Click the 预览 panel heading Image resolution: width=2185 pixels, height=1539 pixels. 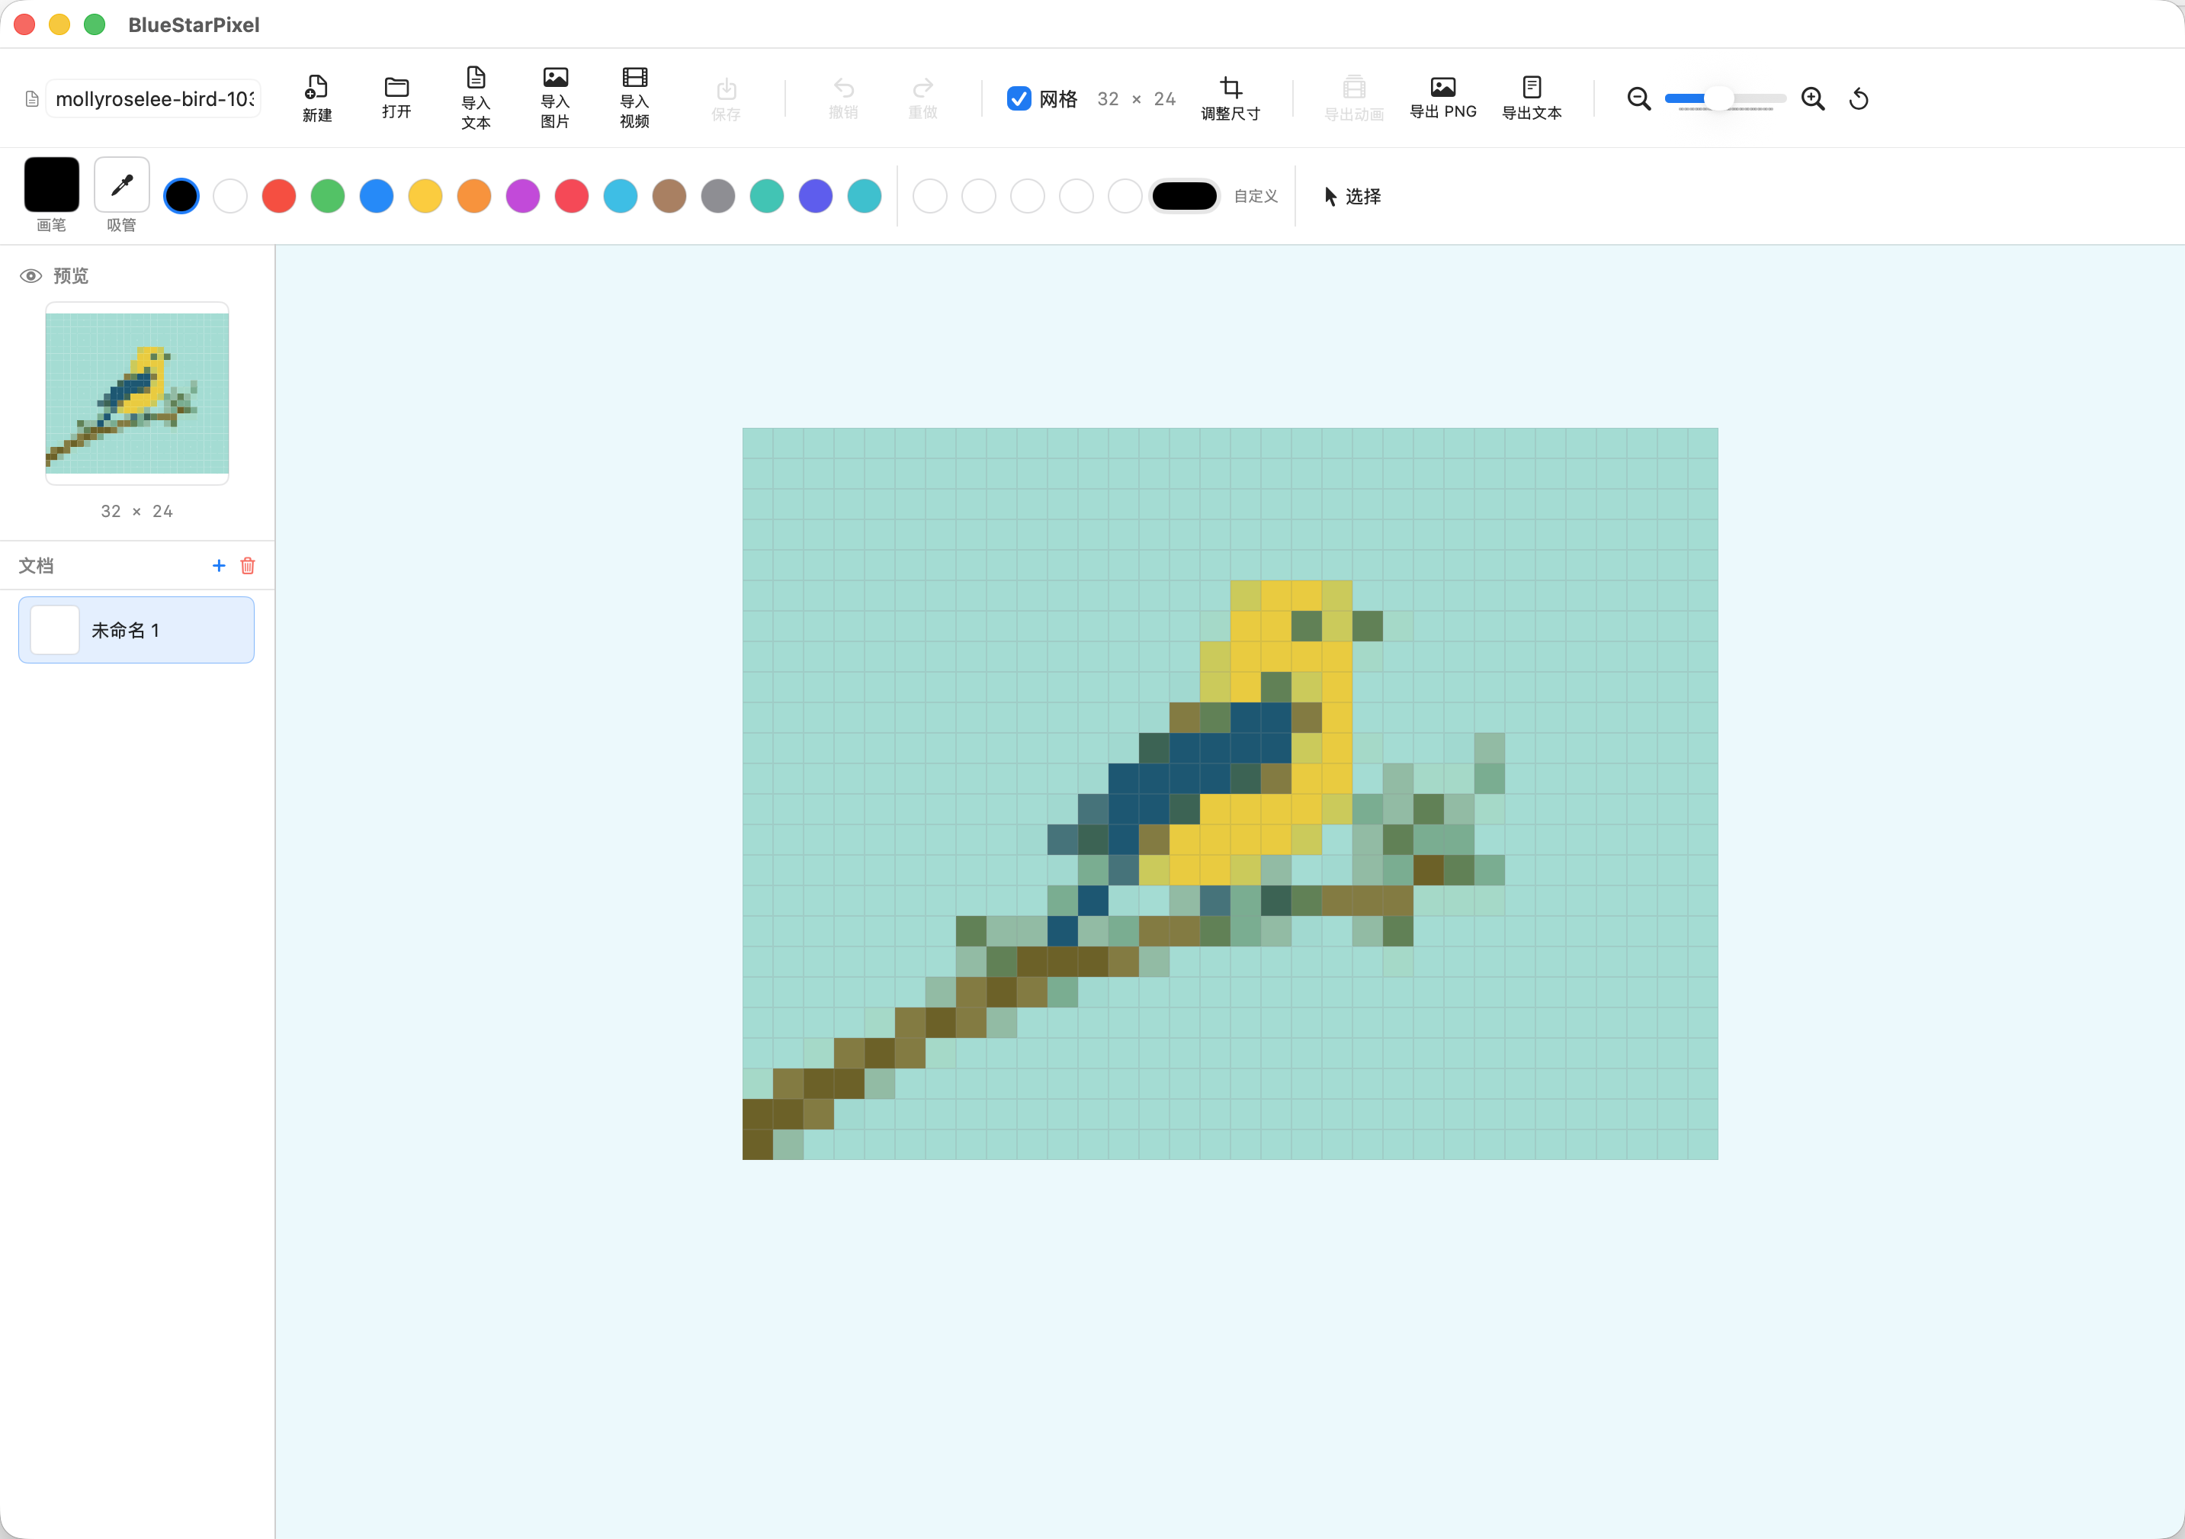click(x=70, y=276)
